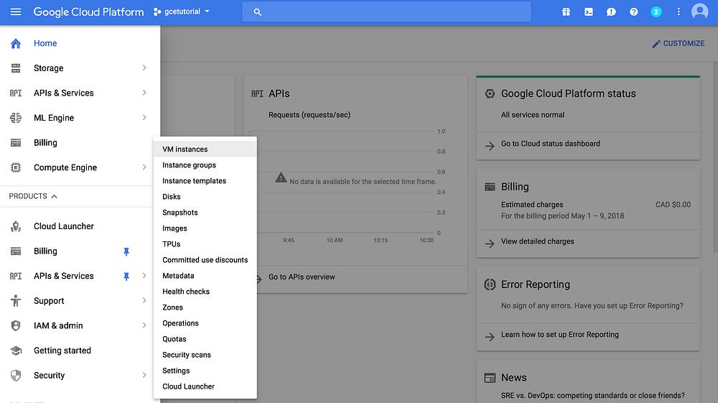The height and width of the screenshot is (403, 718).
Task: Select Operations menu entry
Action: pos(205,323)
